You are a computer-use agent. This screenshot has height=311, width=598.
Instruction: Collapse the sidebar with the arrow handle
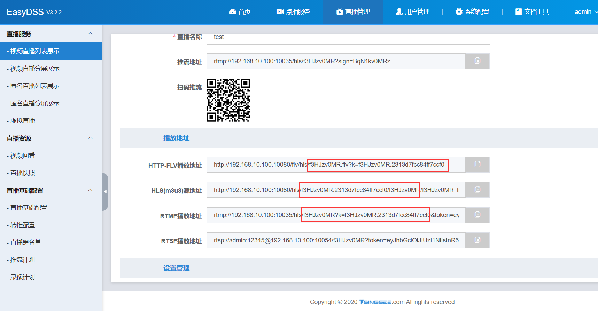(x=105, y=192)
